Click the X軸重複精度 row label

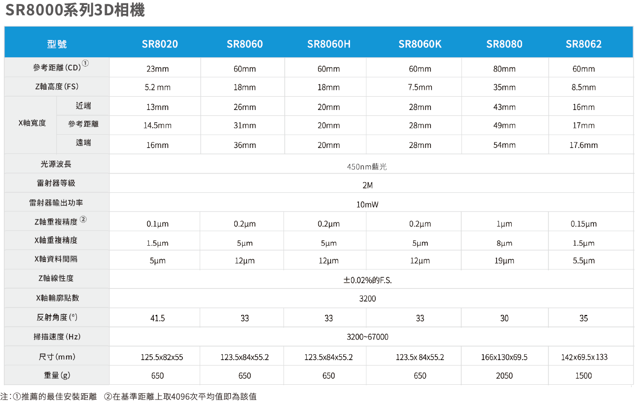coord(56,241)
